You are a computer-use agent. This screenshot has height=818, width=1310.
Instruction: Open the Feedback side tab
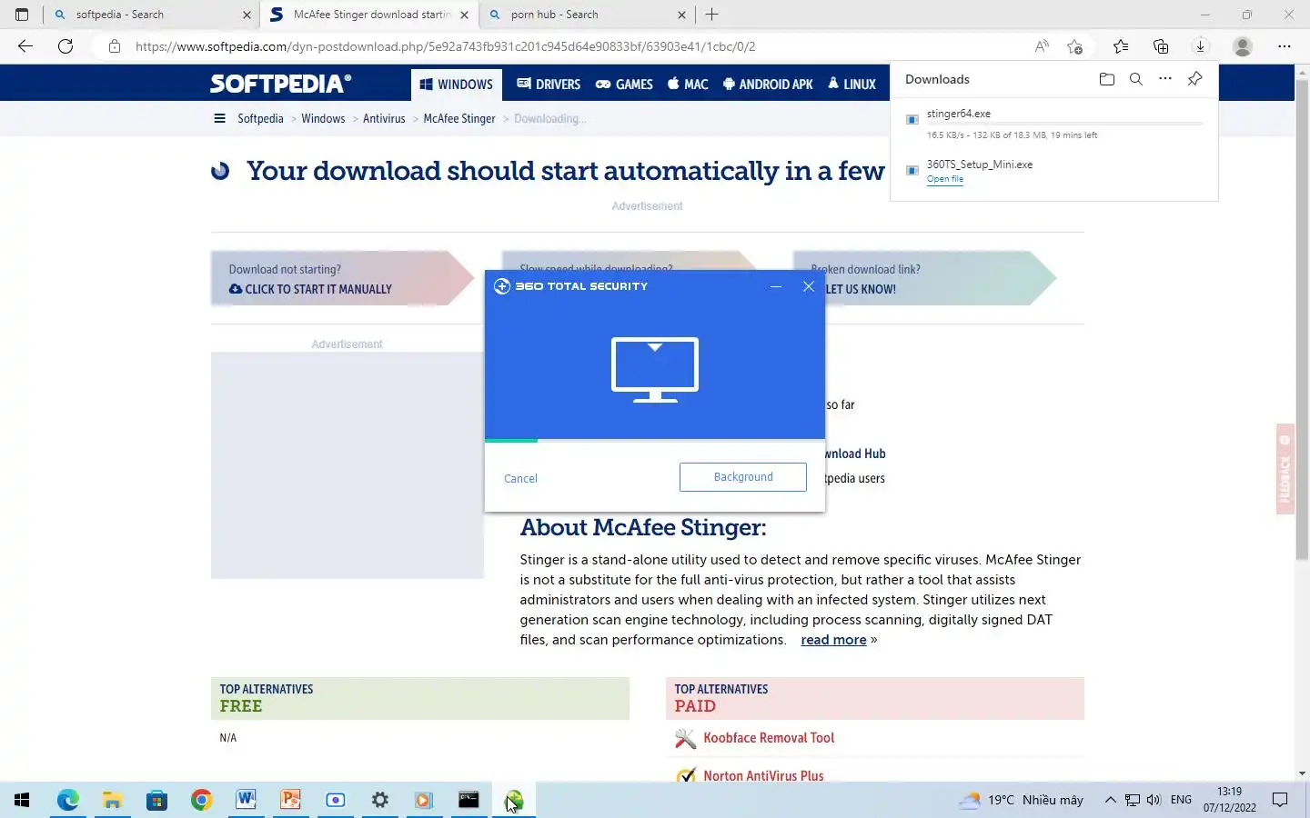[1285, 469]
